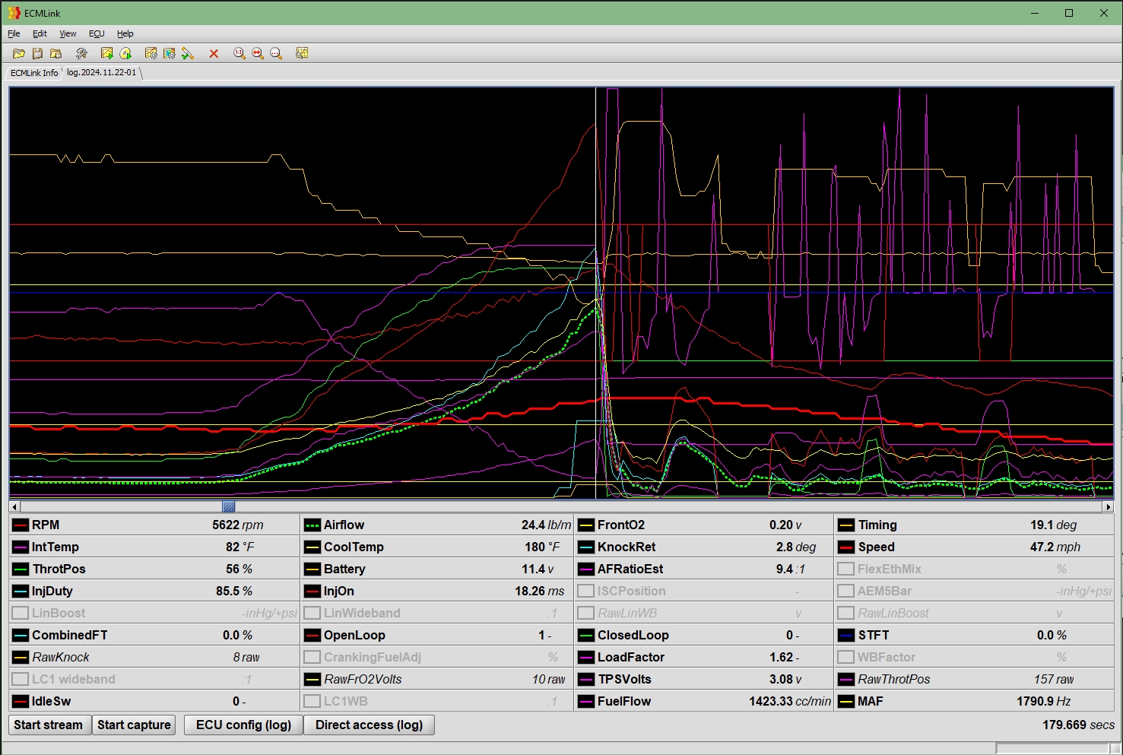Click the graph with green play arrow icon
The height and width of the screenshot is (755, 1123).
coord(107,53)
